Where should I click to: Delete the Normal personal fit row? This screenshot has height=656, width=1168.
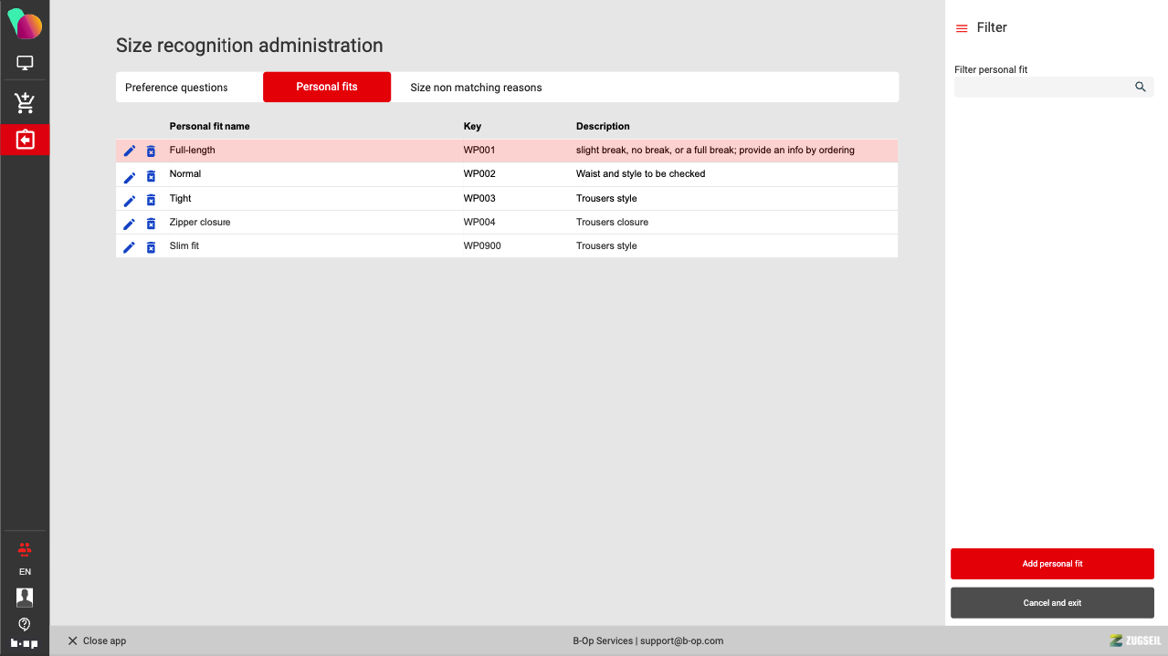point(151,175)
